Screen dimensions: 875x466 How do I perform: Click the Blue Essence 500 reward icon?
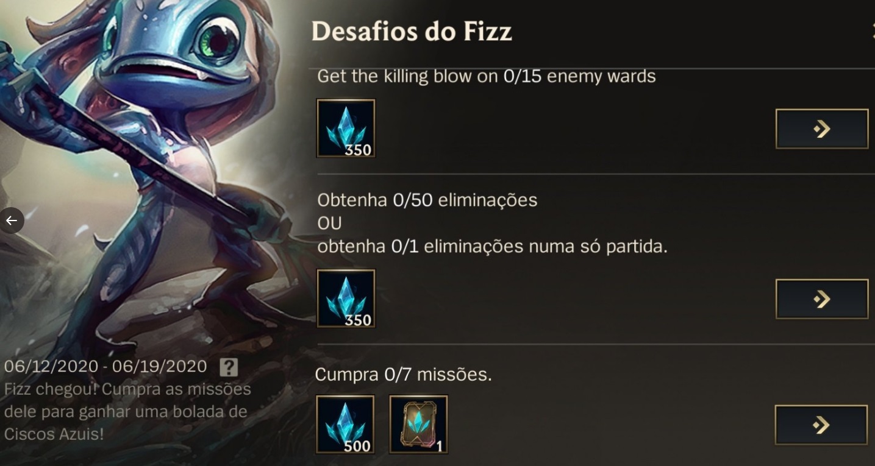[345, 425]
